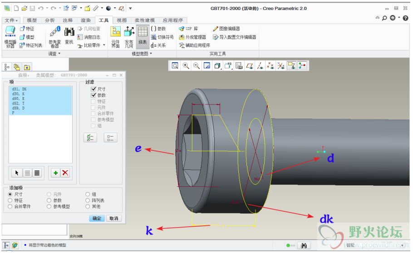This screenshot has width=413, height=253.
Task: Uncheck the 尺寸 filter checkbox
Action: (x=94, y=89)
